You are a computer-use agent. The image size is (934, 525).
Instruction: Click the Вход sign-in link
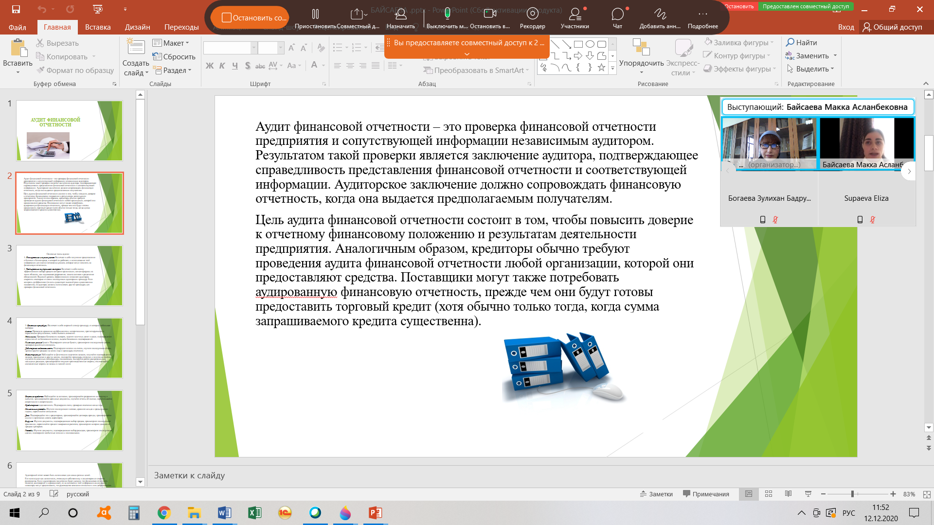pyautogui.click(x=846, y=27)
